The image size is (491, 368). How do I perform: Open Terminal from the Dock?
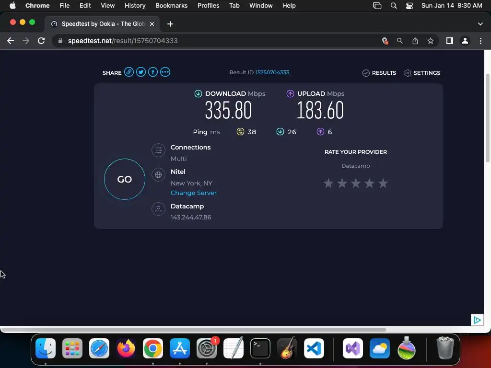point(260,348)
